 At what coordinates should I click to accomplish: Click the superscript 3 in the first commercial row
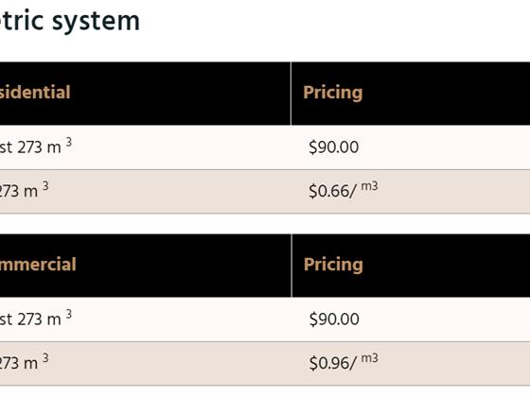tap(68, 314)
